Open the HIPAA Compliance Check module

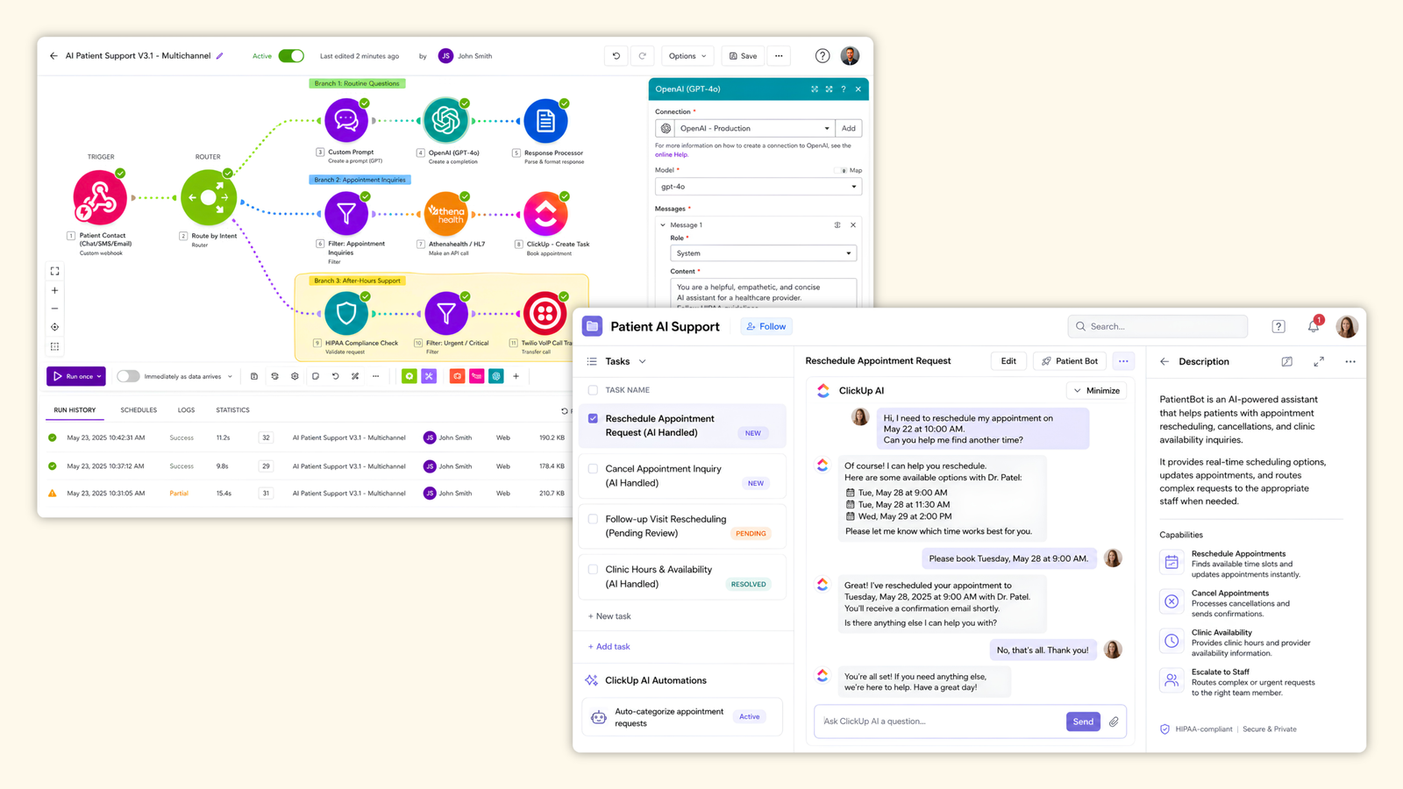tap(346, 313)
